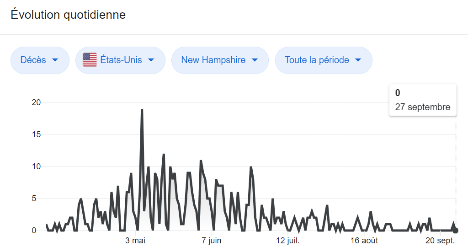Expand the Toute la période range selector
Screen dimensions: 468x252
323,60
